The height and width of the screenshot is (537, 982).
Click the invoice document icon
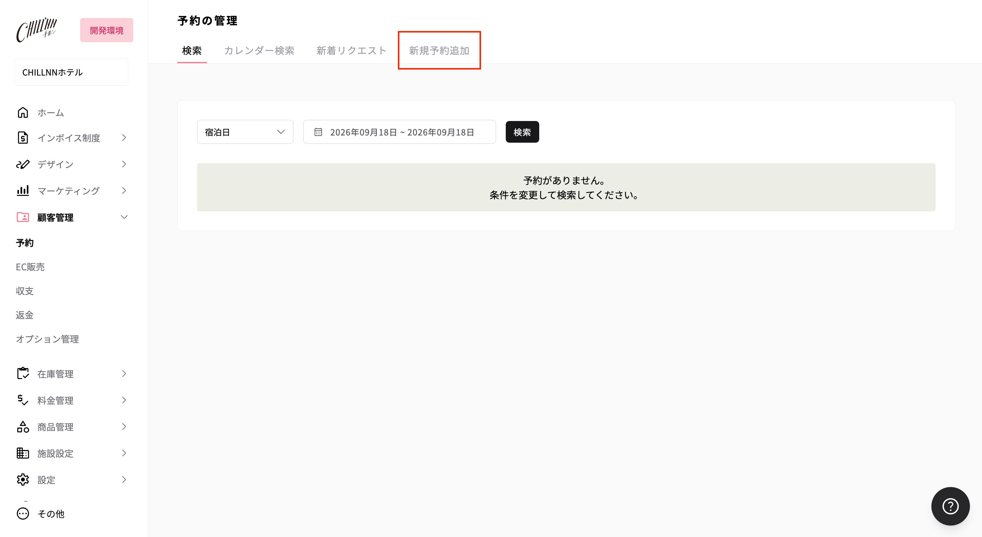coord(23,138)
